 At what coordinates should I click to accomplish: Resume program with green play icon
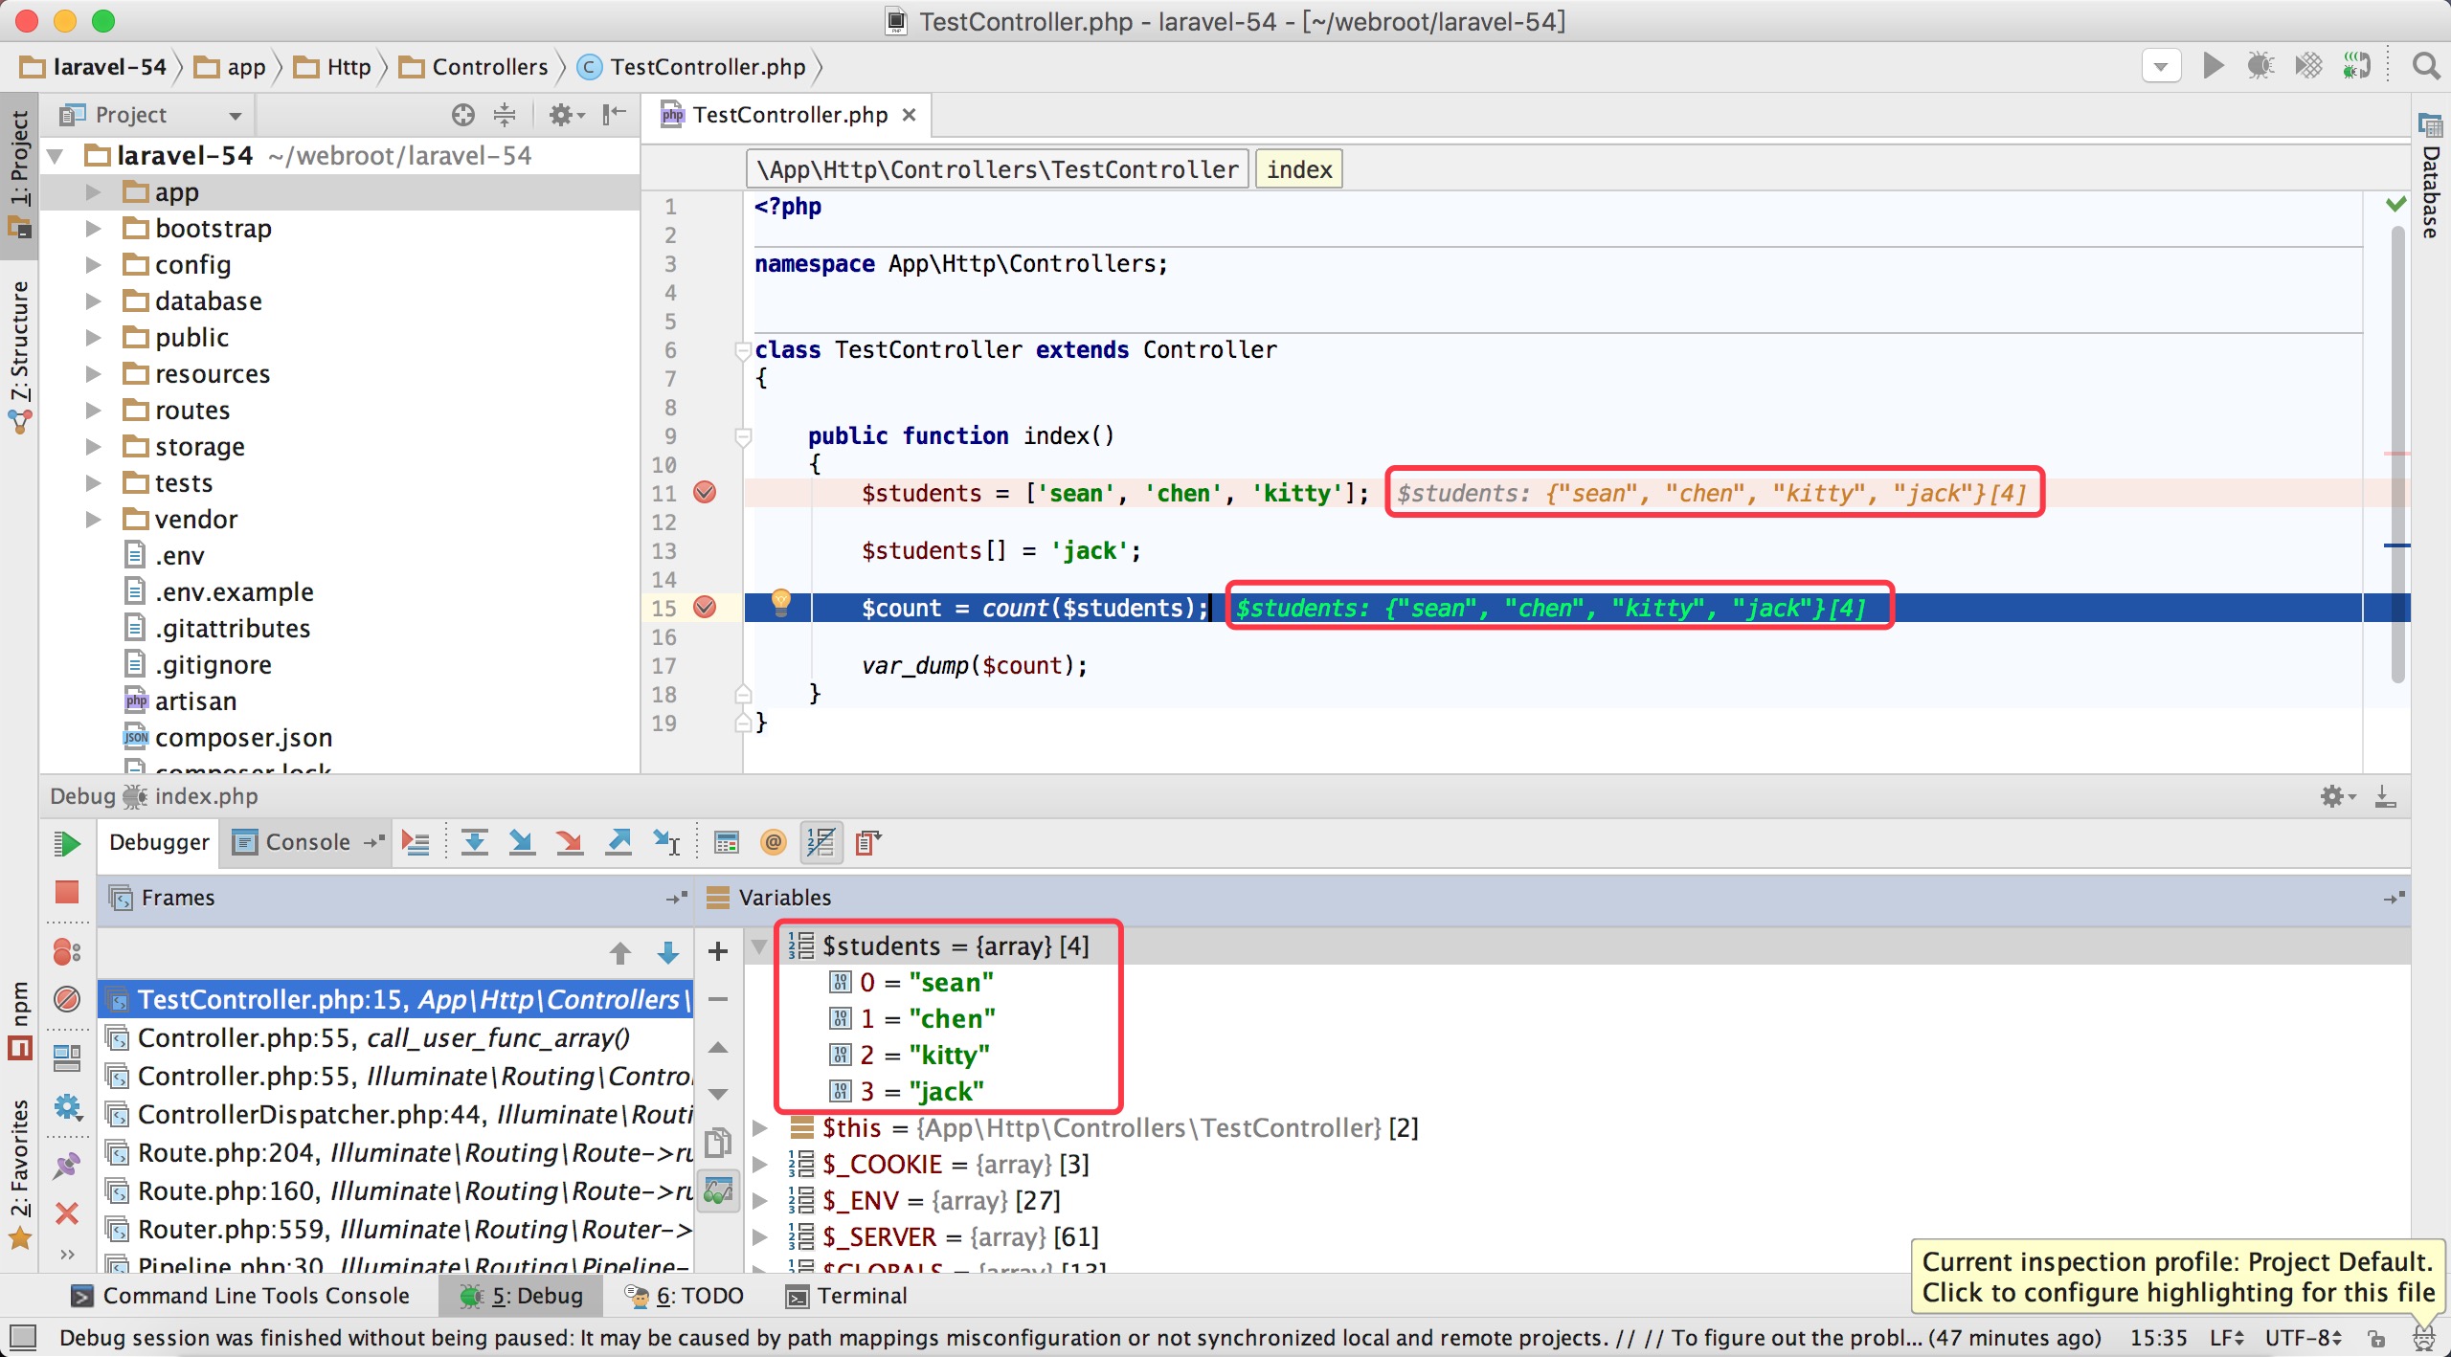tap(67, 843)
